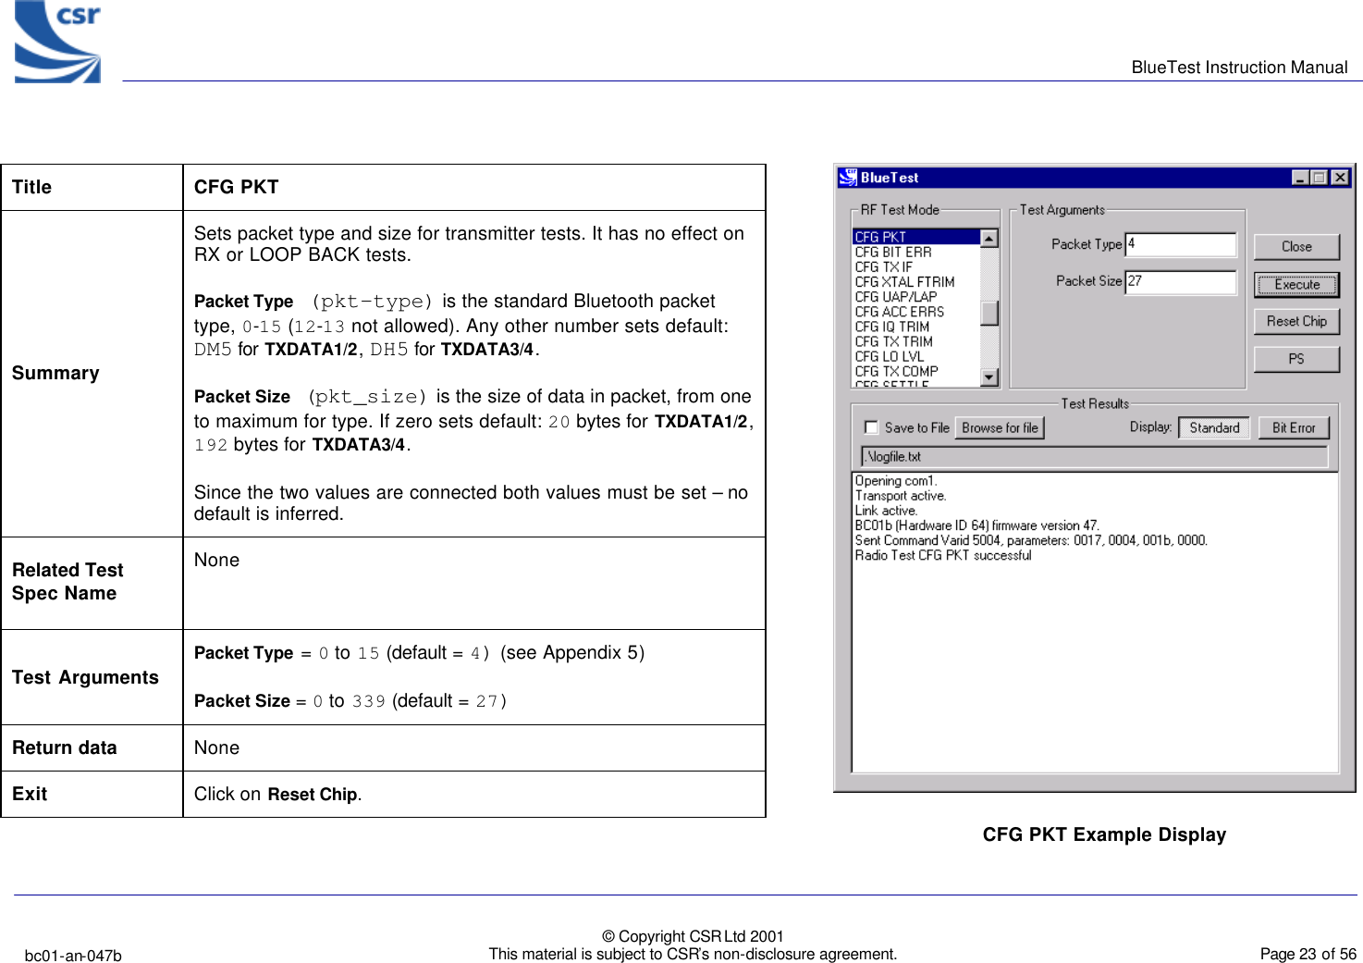1363x963 pixels.
Task: Select CFG XTAL FTRIM test mode
Action: [x=904, y=281]
